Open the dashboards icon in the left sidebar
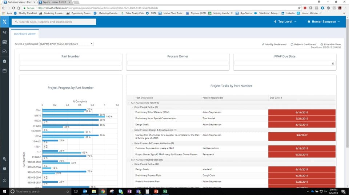The width and height of the screenshot is (349, 195). point(4,42)
